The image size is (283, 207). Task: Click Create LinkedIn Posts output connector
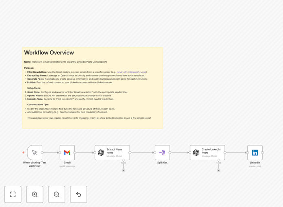click(x=225, y=153)
